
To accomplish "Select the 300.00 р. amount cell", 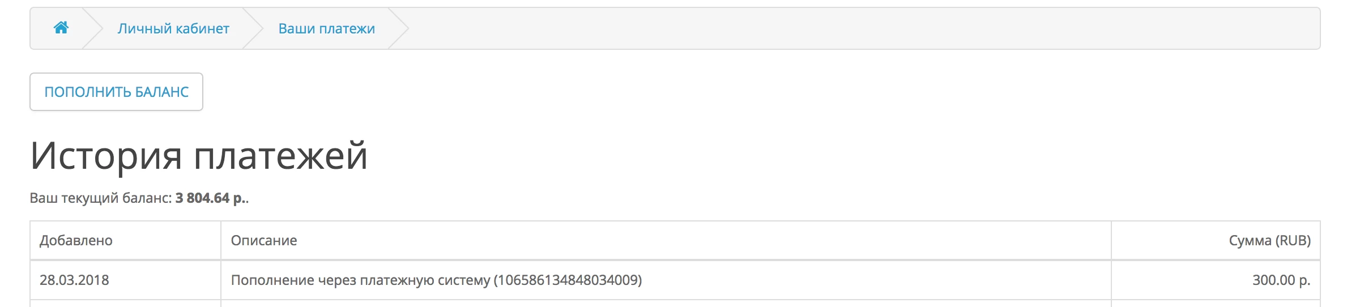I will [1281, 280].
